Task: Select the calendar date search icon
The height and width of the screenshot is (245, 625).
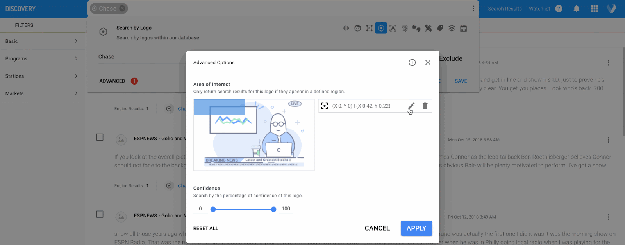Action: [x=464, y=28]
